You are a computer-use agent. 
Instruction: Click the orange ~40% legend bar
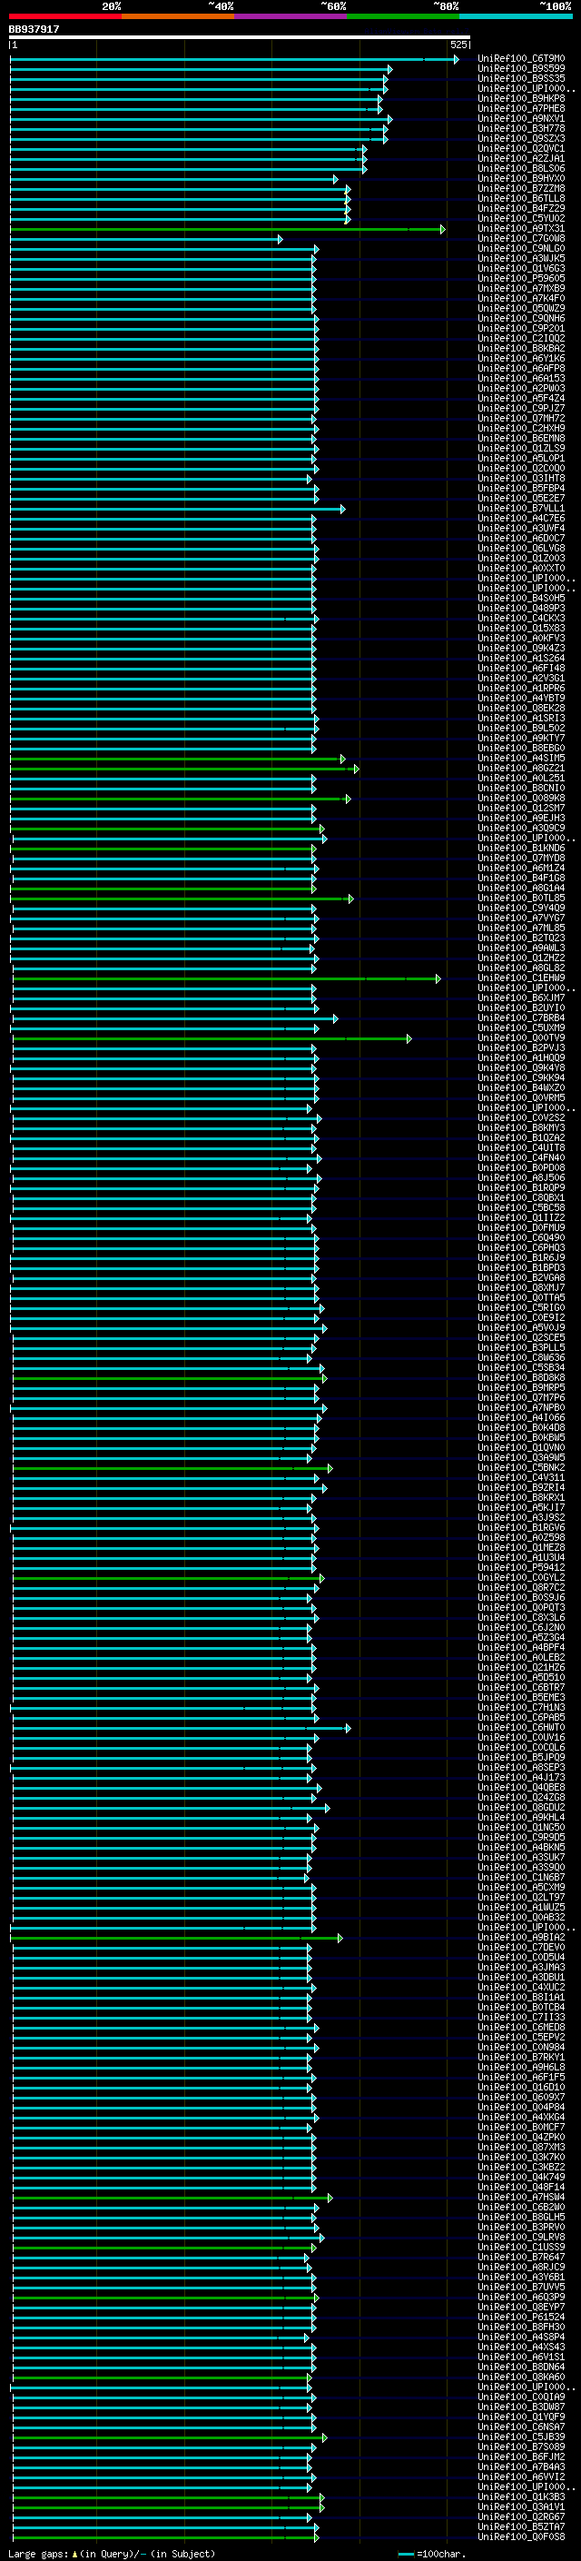178,16
